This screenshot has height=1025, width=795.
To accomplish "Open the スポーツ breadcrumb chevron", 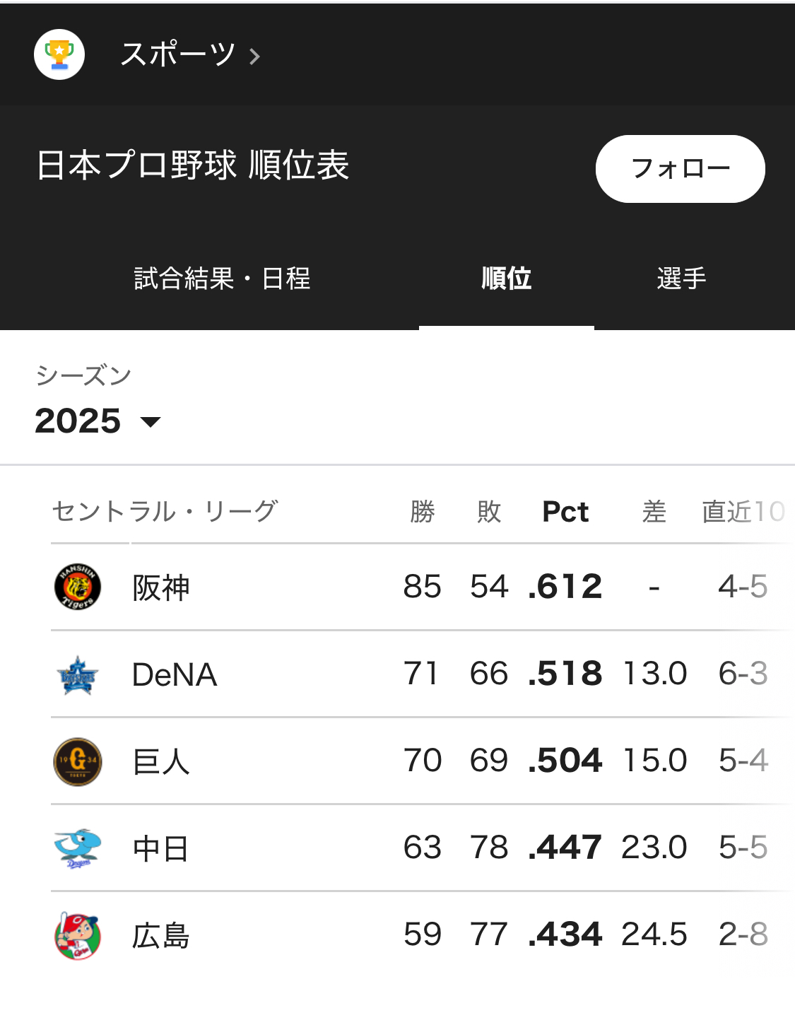I will (x=255, y=56).
